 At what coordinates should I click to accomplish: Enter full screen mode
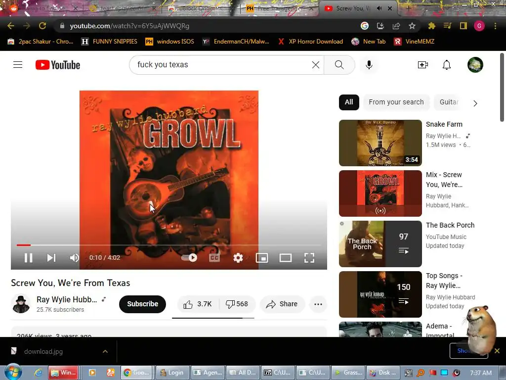click(x=309, y=257)
